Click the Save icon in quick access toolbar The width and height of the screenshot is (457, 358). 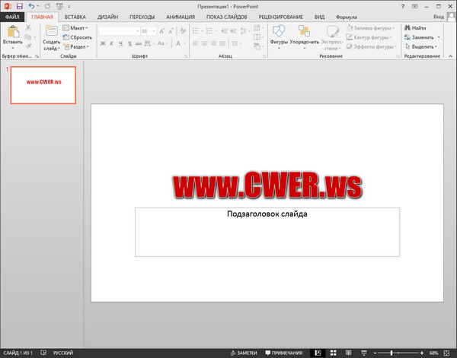coord(19,5)
